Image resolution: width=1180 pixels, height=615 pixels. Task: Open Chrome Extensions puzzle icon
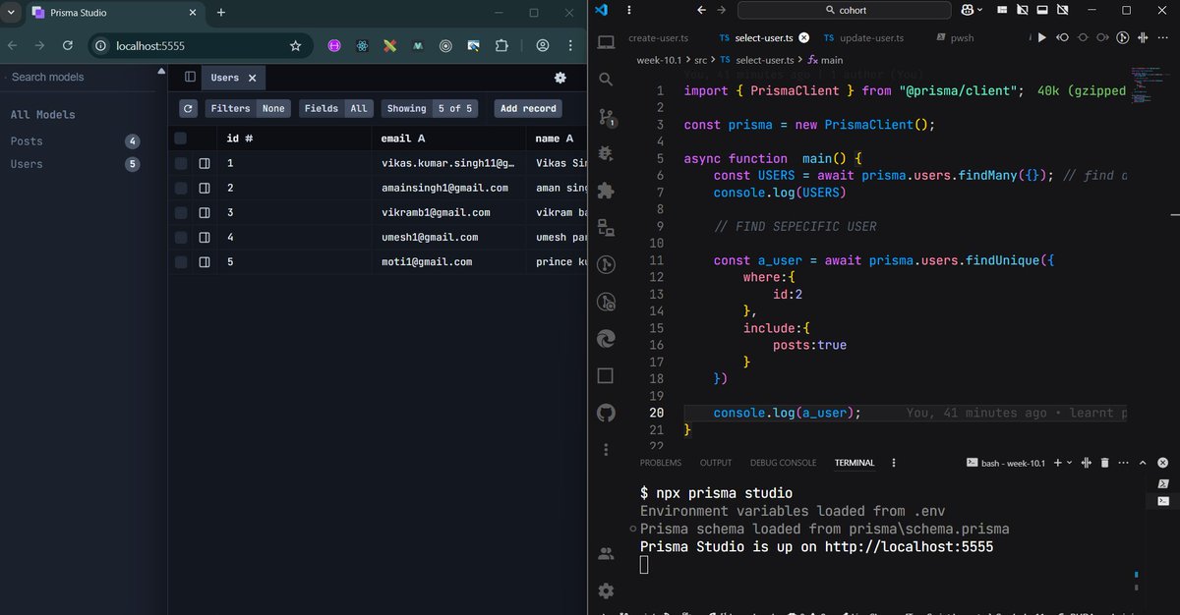[x=501, y=45]
